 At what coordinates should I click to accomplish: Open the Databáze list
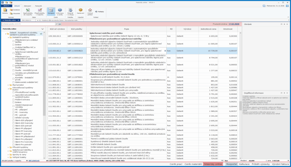pyautogui.click(x=15, y=10)
